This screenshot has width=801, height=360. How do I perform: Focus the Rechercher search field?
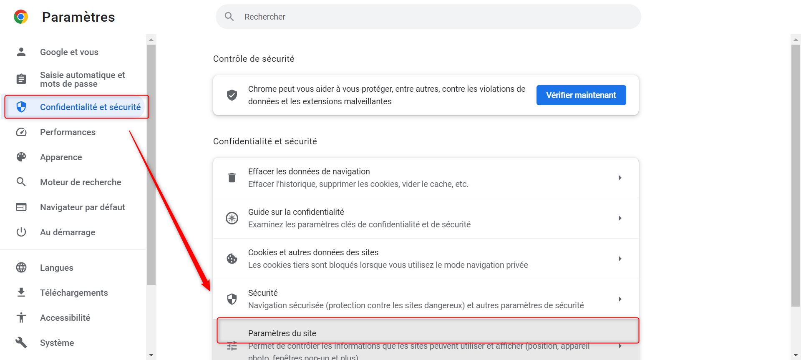434,17
